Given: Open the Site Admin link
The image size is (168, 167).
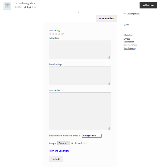Looking at the screenshot, I should pyautogui.click(x=128, y=35).
